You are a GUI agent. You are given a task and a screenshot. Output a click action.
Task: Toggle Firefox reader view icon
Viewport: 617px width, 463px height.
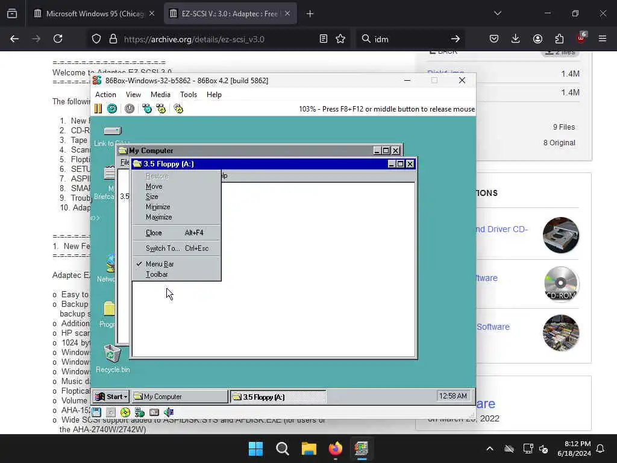click(324, 39)
